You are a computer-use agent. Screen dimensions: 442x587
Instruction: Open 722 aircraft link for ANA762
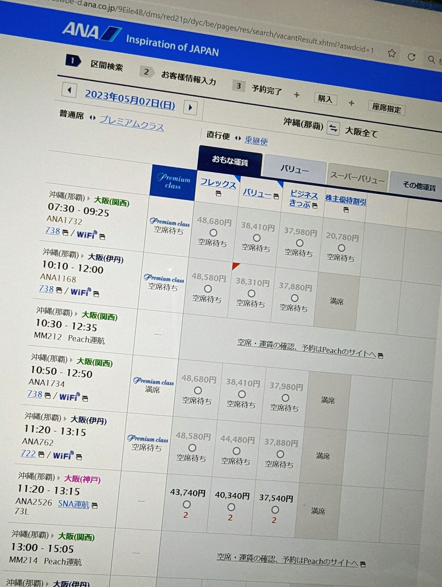click(28, 453)
